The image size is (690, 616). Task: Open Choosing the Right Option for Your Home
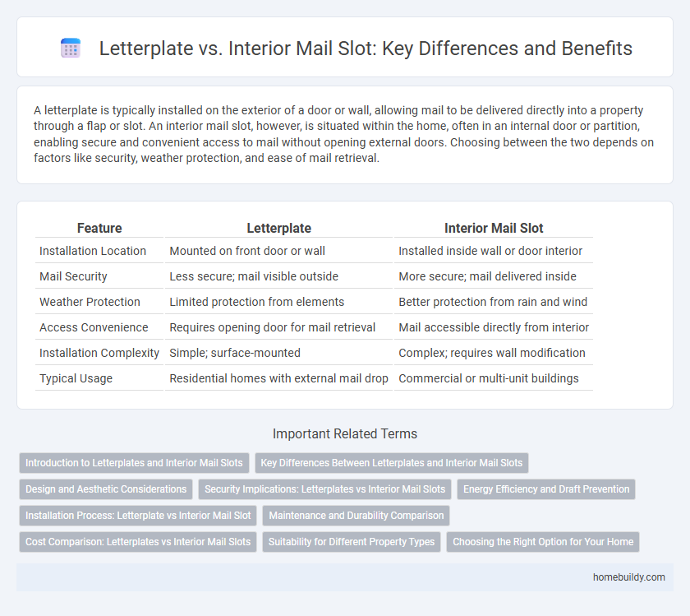[x=543, y=542]
